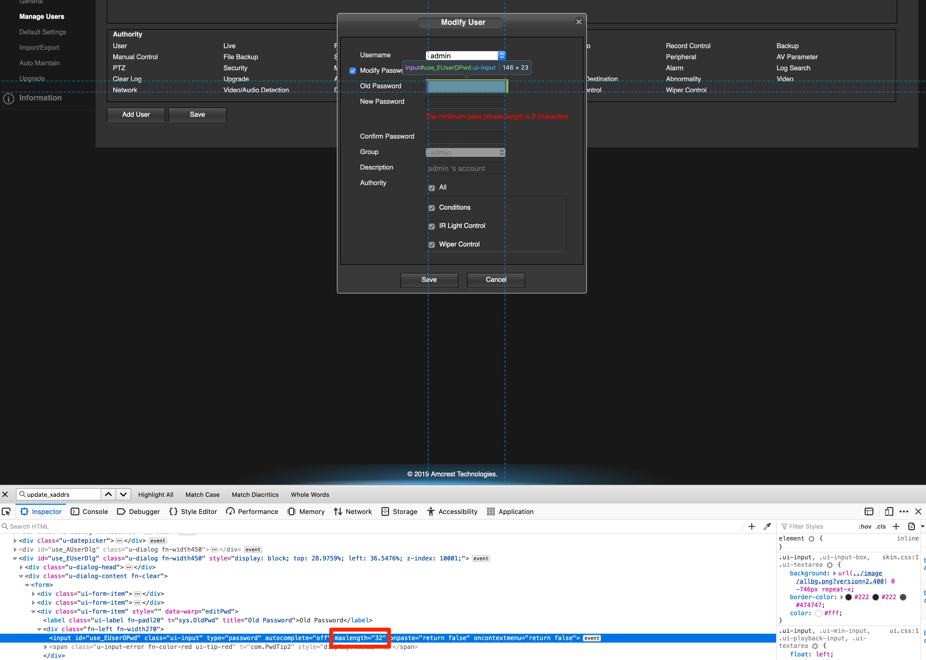
Task: Toggle responsive design mode
Action: 889,511
